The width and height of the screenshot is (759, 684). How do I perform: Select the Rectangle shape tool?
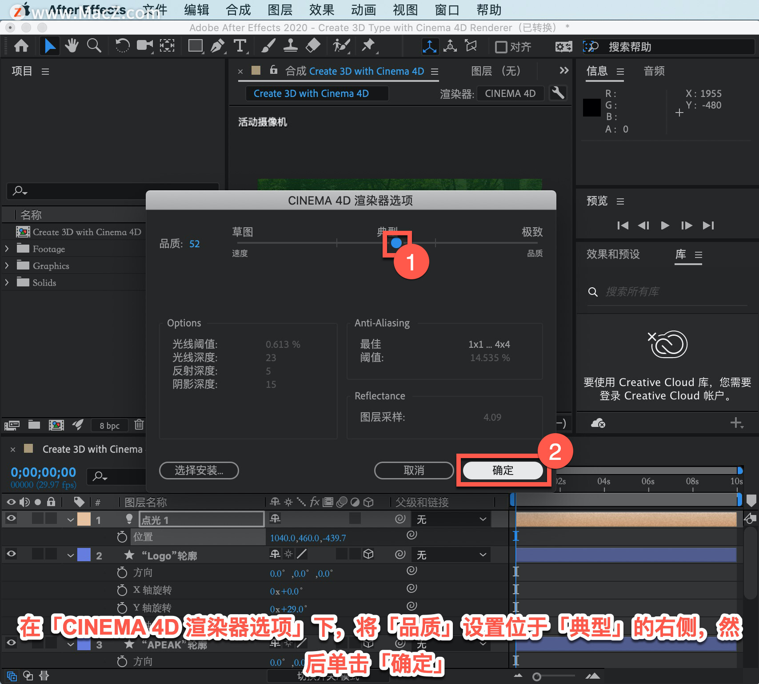click(x=196, y=46)
